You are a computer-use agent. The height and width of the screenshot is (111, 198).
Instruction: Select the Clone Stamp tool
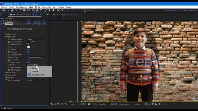(49, 10)
